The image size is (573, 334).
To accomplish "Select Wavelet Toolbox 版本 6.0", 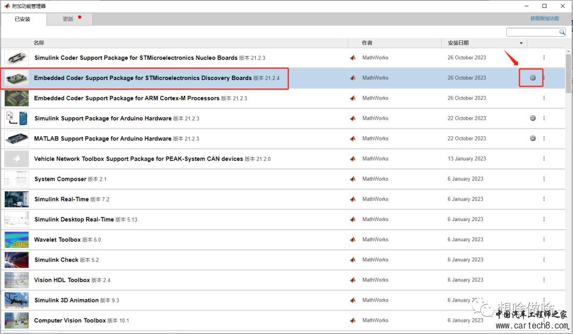I will point(67,240).
